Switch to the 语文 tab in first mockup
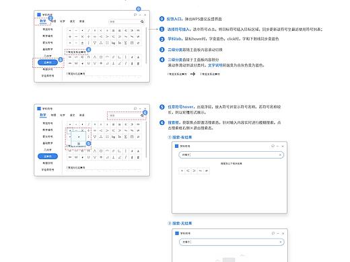 tap(72, 21)
